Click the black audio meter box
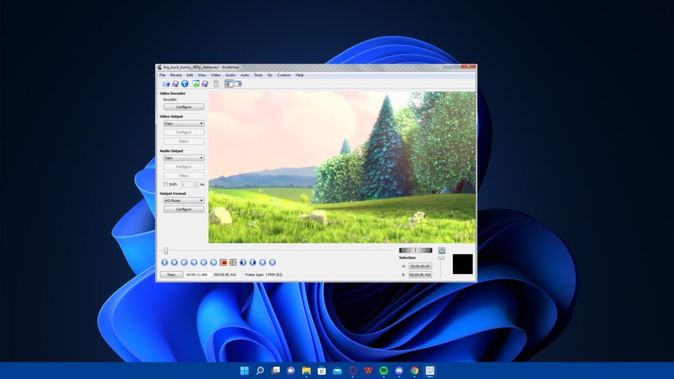Viewport: 674px width, 379px height. click(463, 265)
